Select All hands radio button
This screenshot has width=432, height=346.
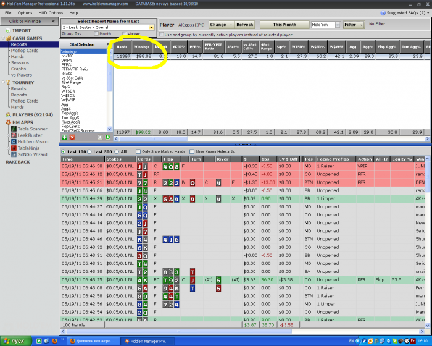coord(117,151)
